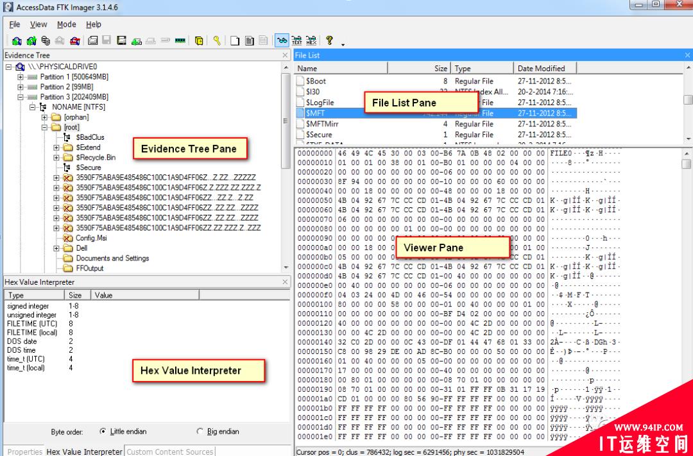Click the File List scrollbar down arrow
Image resolution: width=693 pixels, height=456 pixels.
coord(688,139)
